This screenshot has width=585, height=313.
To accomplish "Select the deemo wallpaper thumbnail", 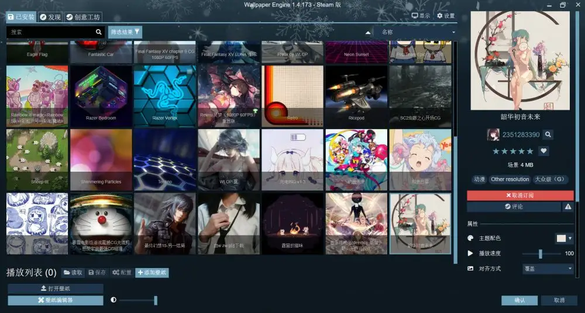I will coord(356,224).
